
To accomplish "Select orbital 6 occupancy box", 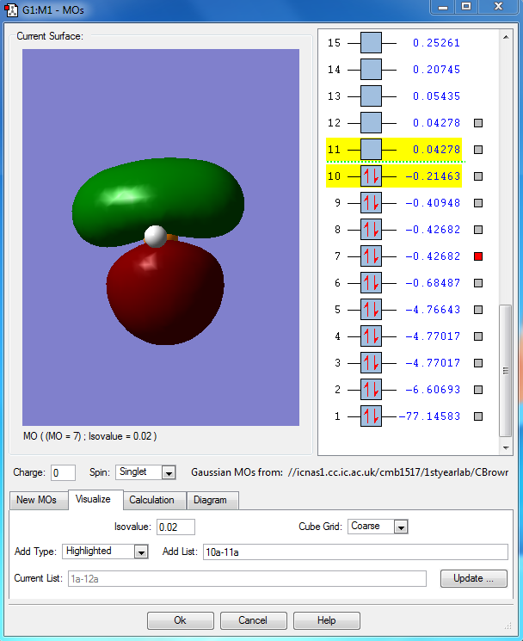I will click(371, 283).
